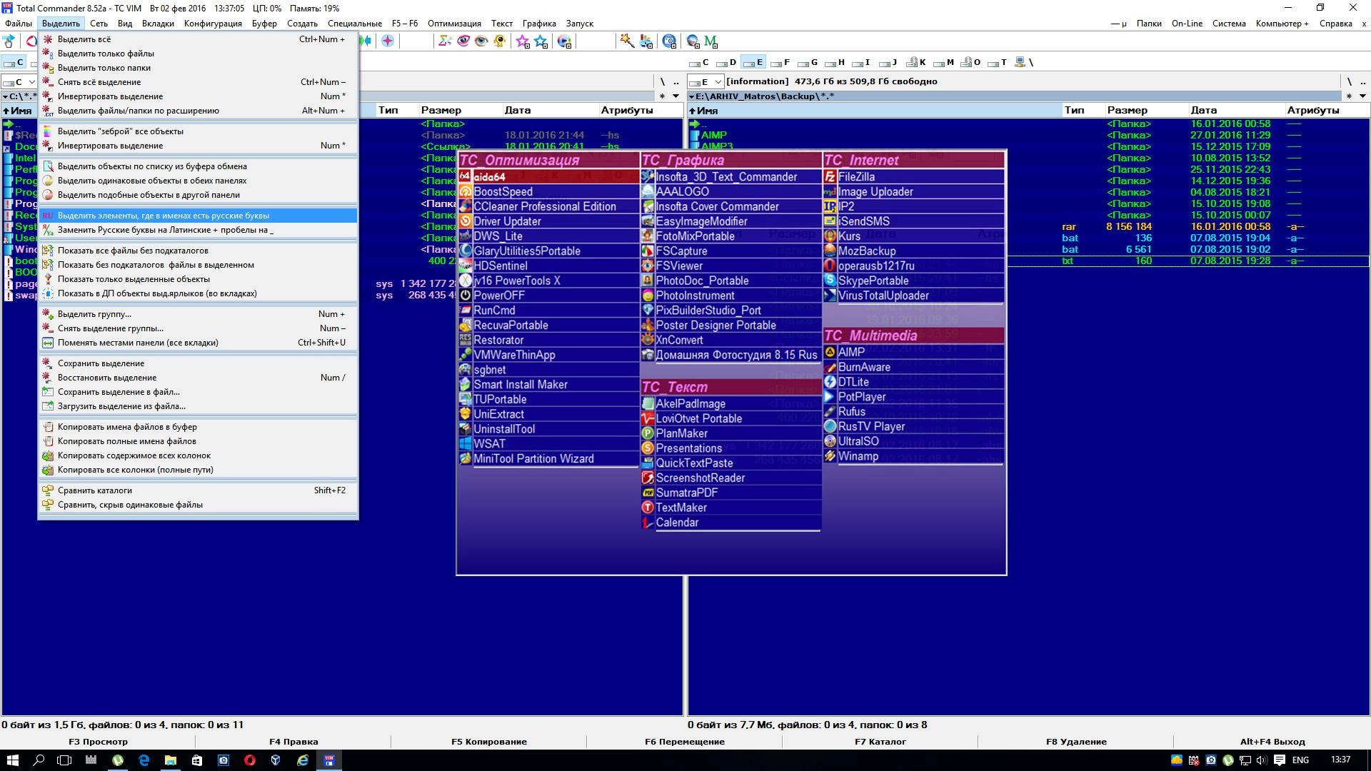The height and width of the screenshot is (771, 1371).
Task: Launch SkypePortable entry
Action: pos(913,281)
